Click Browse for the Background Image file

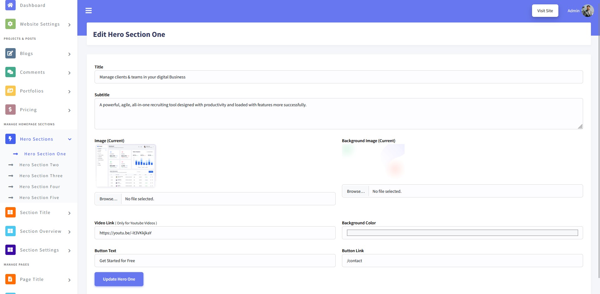coord(355,191)
